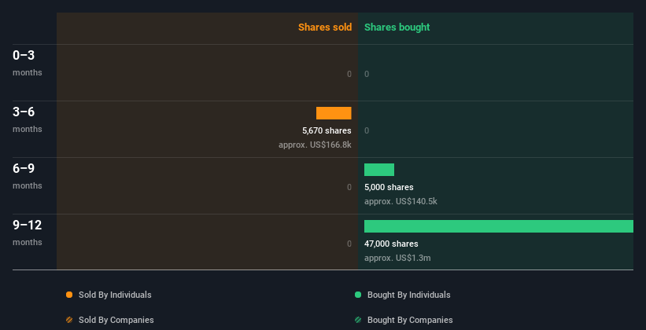Viewport: 646px width, 330px height.
Task: Select the green 5,000 shares bought bar
Action: coord(379,170)
